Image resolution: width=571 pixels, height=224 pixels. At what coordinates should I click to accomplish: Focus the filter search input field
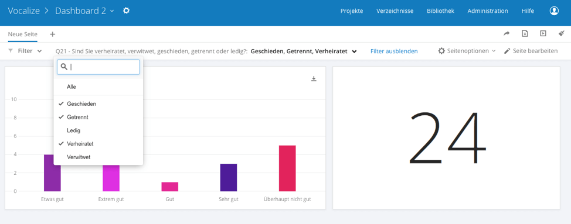click(x=98, y=67)
